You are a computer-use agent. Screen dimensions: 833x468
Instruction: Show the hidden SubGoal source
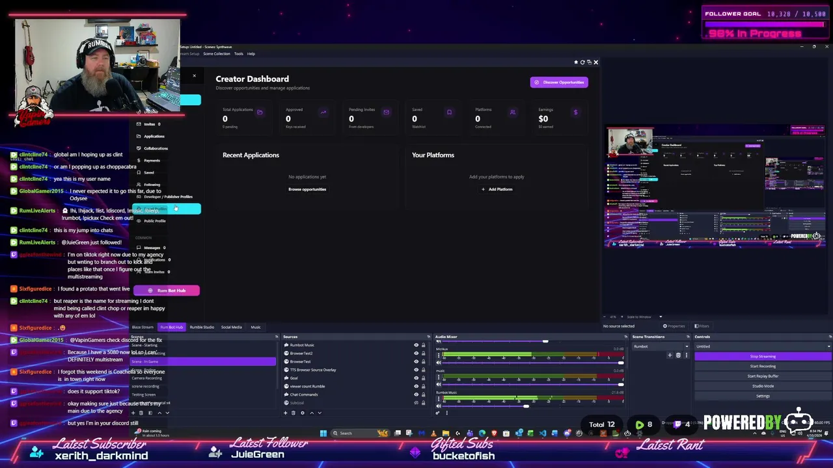(x=416, y=402)
